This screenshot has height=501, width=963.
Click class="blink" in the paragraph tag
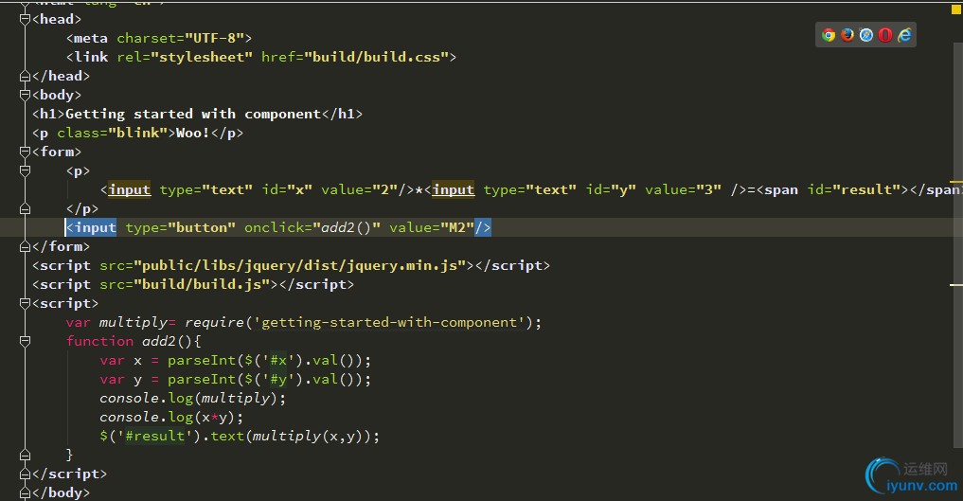pos(113,134)
